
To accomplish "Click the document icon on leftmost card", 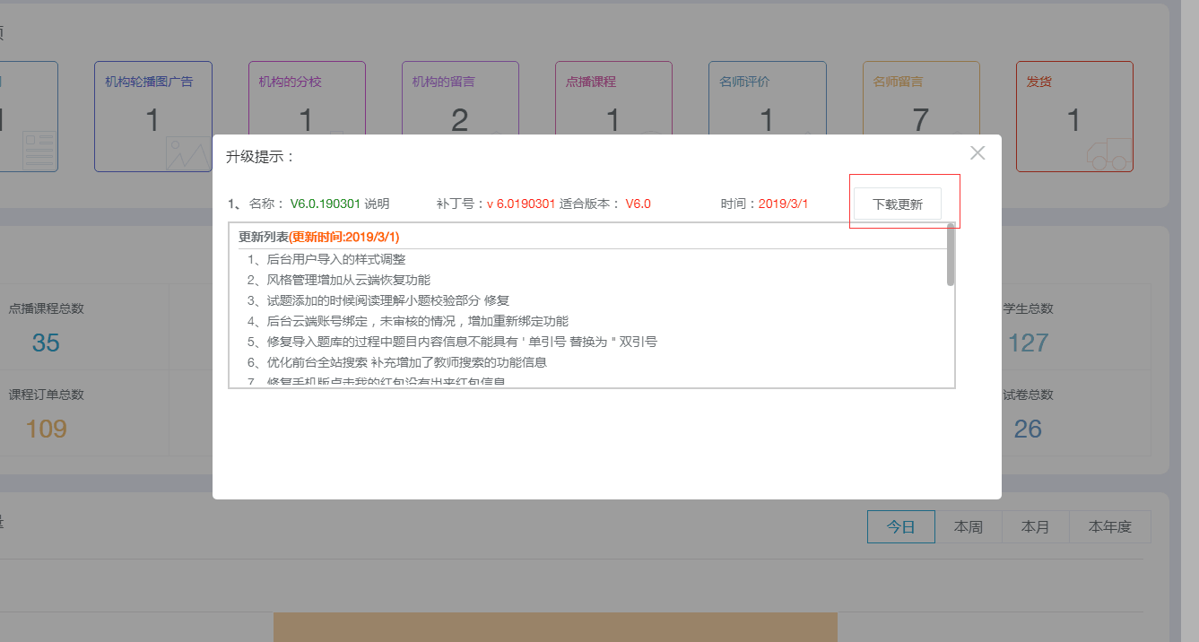I will pyautogui.click(x=39, y=150).
